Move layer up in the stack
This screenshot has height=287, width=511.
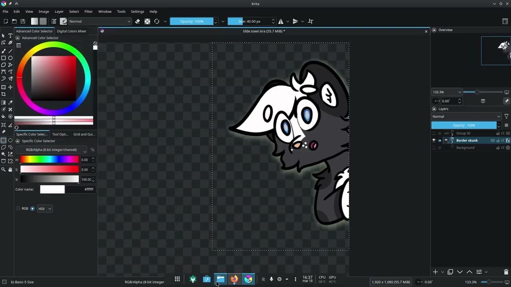click(x=469, y=272)
